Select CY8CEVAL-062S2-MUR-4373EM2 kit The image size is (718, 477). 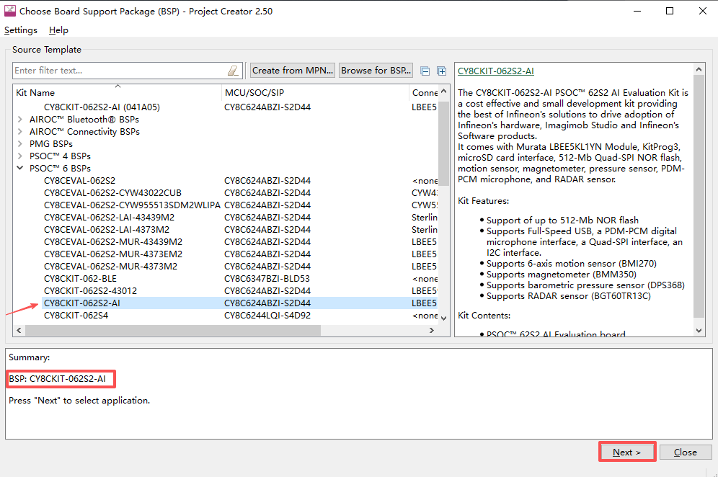tap(113, 254)
